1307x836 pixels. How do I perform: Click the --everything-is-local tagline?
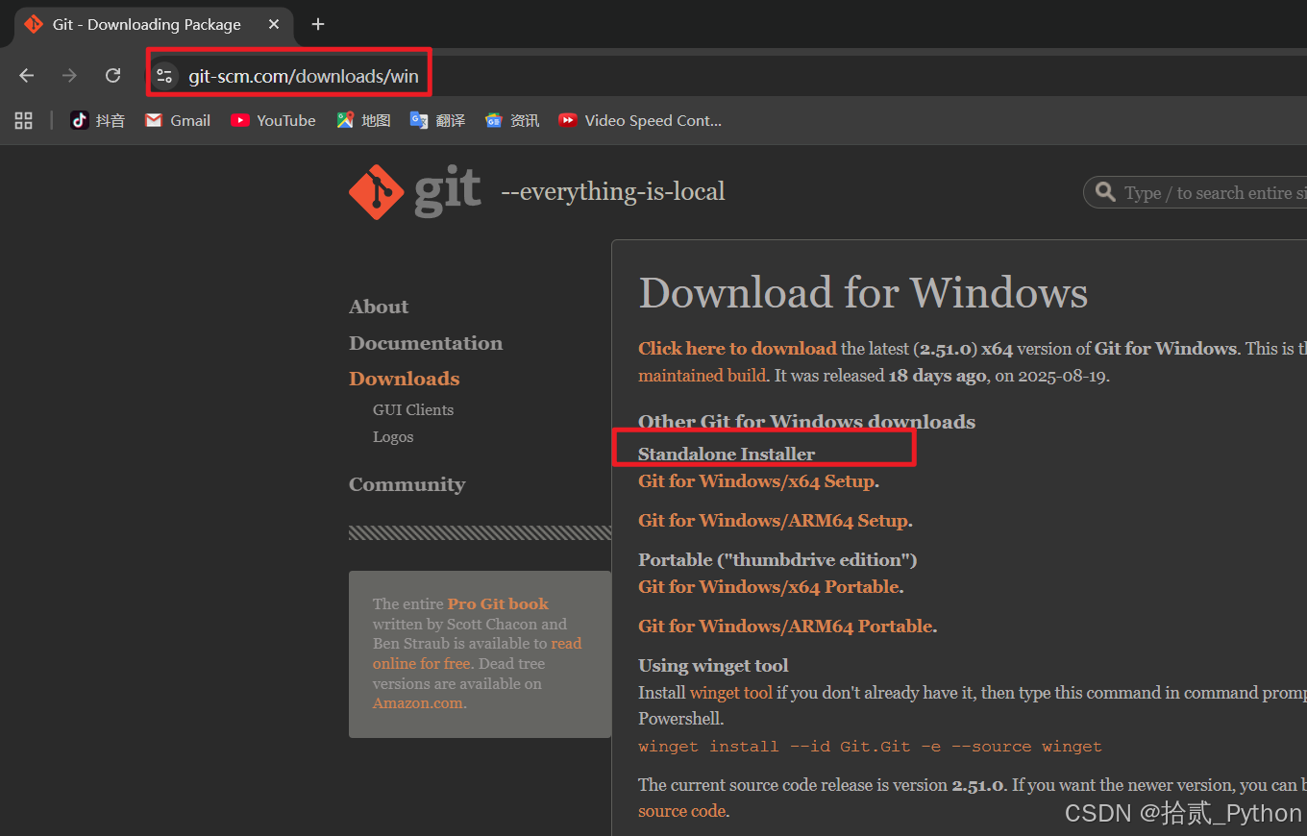(613, 192)
